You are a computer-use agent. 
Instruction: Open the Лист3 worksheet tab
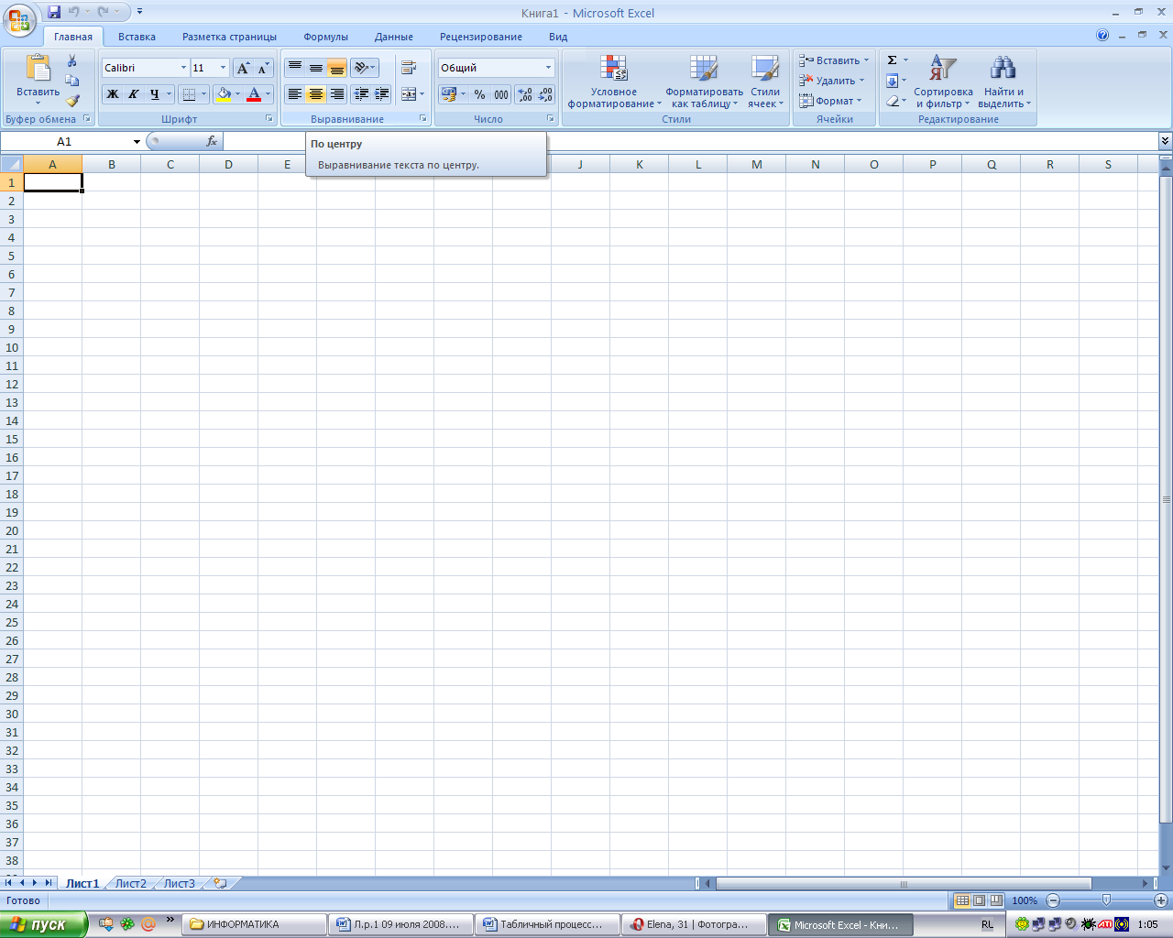click(180, 884)
